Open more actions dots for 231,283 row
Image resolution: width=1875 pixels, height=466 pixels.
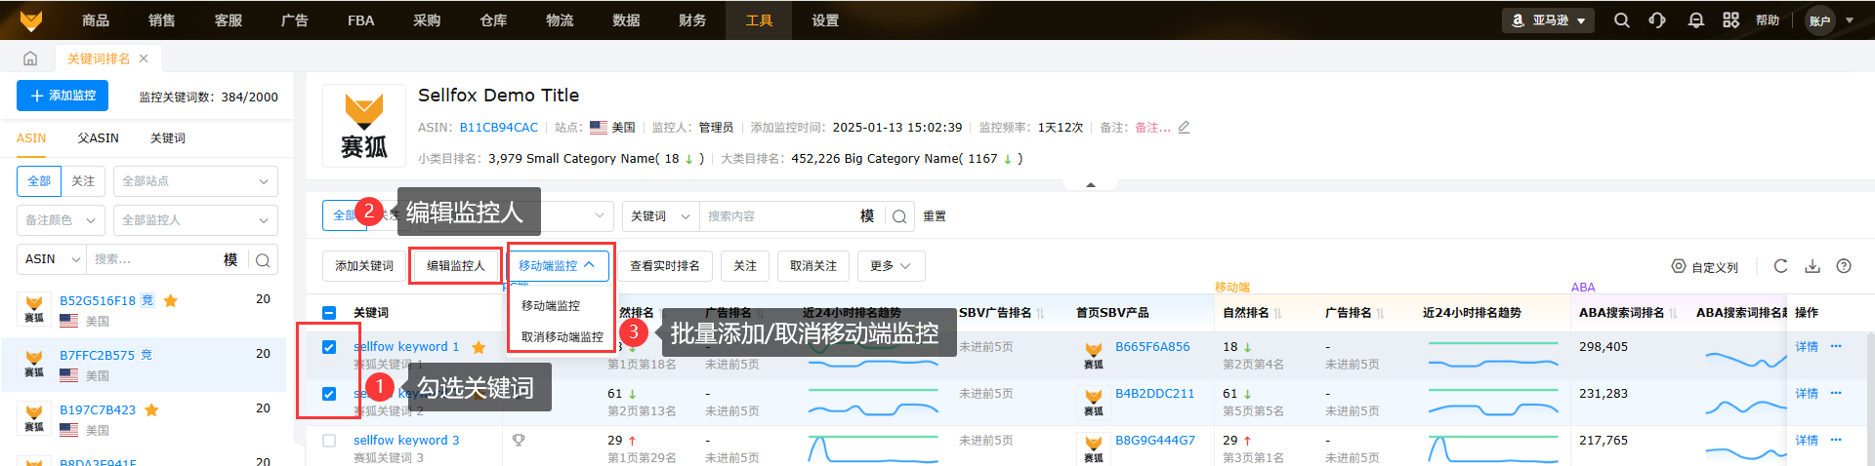click(x=1836, y=393)
